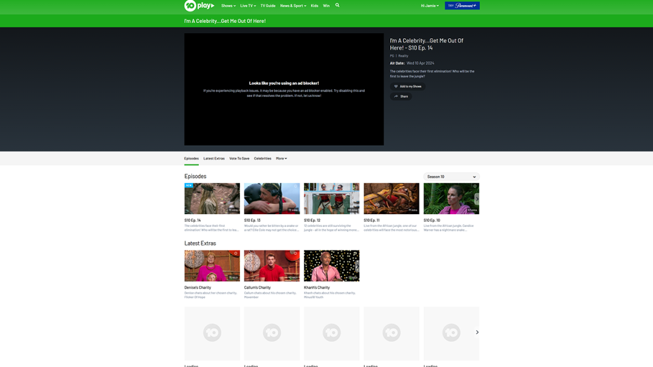653x367 pixels.
Task: Open the Season 10 selector
Action: 451,177
